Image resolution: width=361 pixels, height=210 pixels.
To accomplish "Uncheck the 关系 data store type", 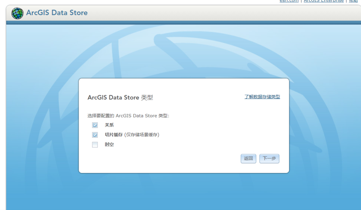I will pyautogui.click(x=95, y=125).
